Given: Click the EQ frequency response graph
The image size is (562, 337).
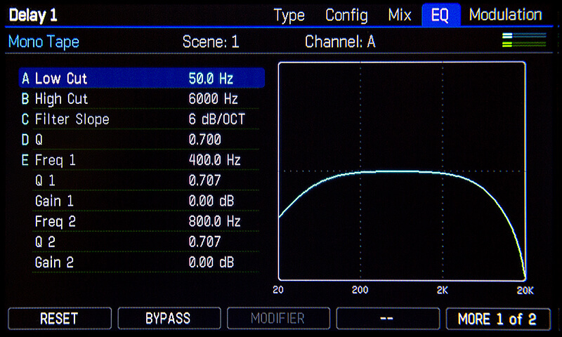Looking at the screenshot, I should click(x=402, y=171).
